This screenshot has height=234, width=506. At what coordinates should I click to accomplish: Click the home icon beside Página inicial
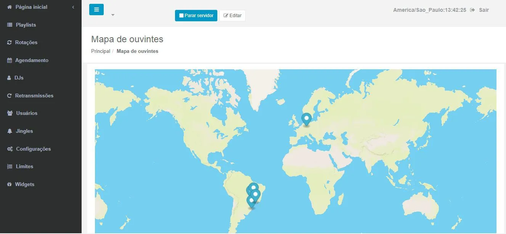point(10,7)
